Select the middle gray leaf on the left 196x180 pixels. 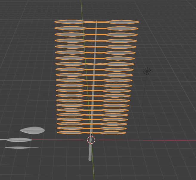click(x=20, y=140)
